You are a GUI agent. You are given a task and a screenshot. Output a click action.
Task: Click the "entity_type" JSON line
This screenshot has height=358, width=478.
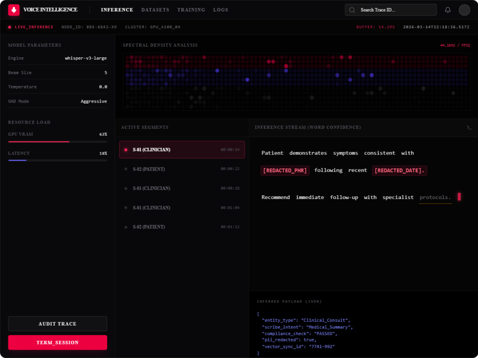(306, 320)
